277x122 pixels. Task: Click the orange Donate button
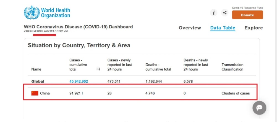pos(247,15)
